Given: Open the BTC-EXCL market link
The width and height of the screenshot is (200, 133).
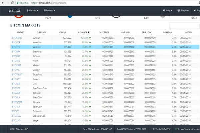Looking at the screenshot, I should pyautogui.click(x=16, y=116).
